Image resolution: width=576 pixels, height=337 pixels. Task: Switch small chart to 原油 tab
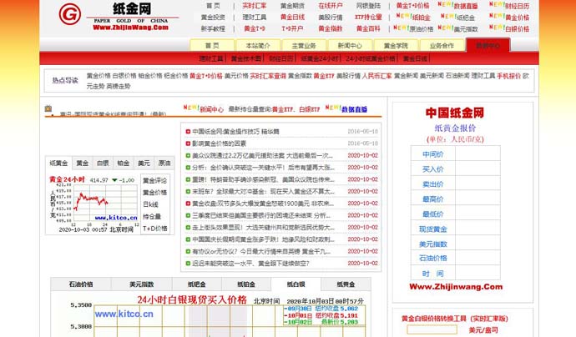coord(164,163)
